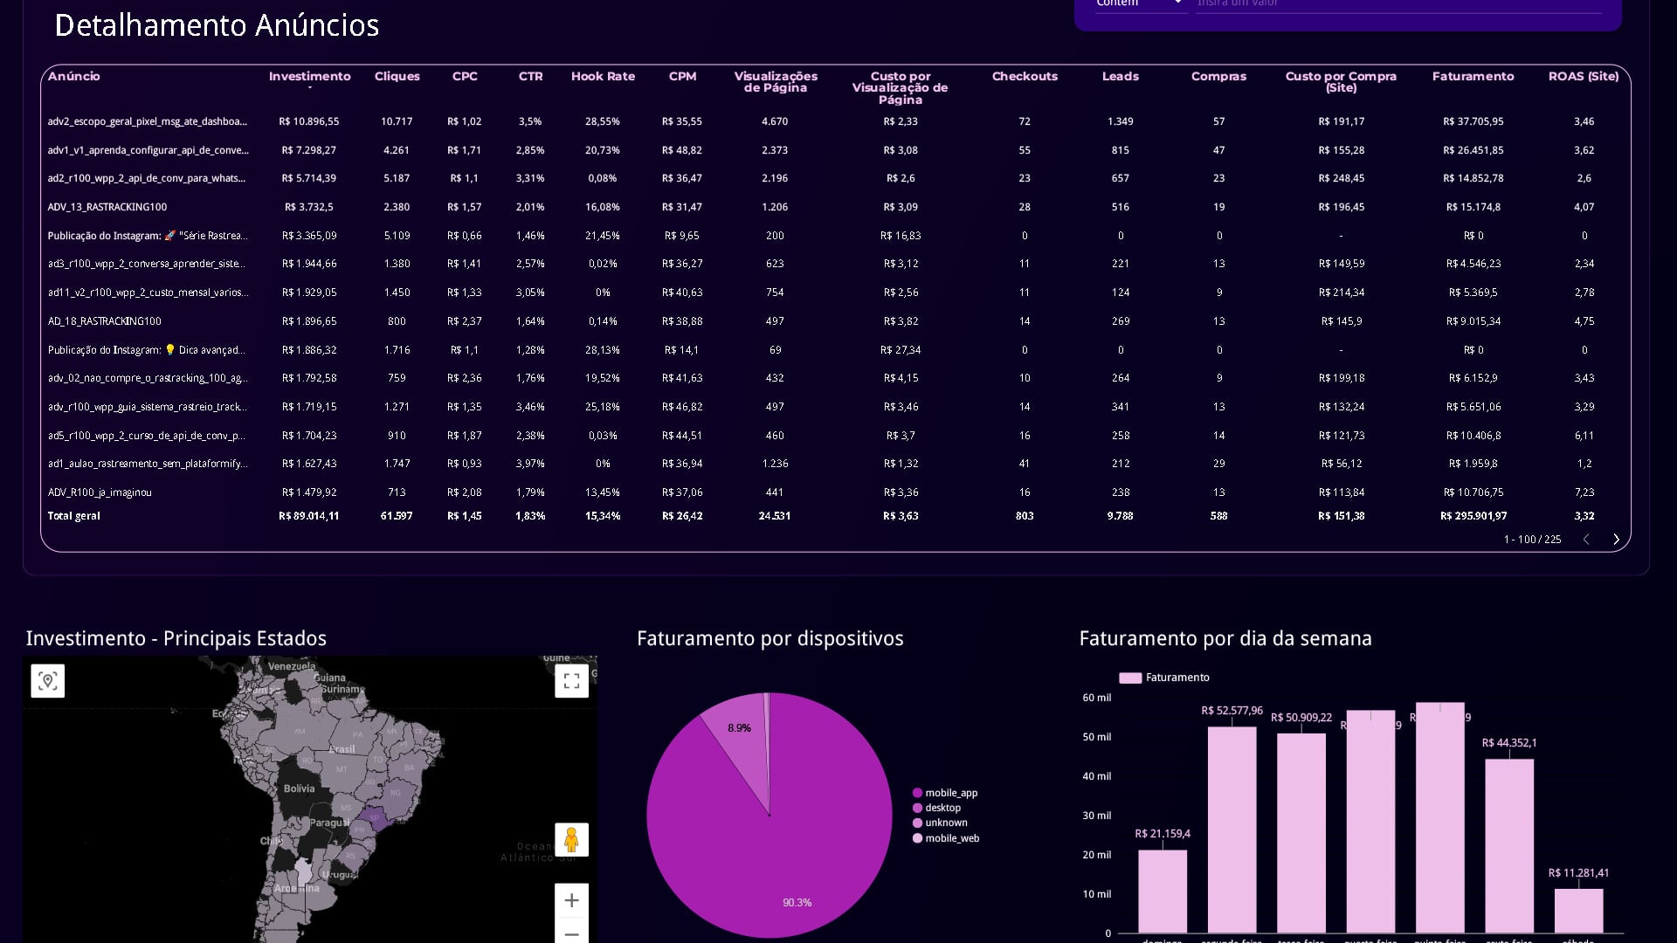Open the map in fullscreen view
Image resolution: width=1677 pixels, height=943 pixels.
pos(571,681)
